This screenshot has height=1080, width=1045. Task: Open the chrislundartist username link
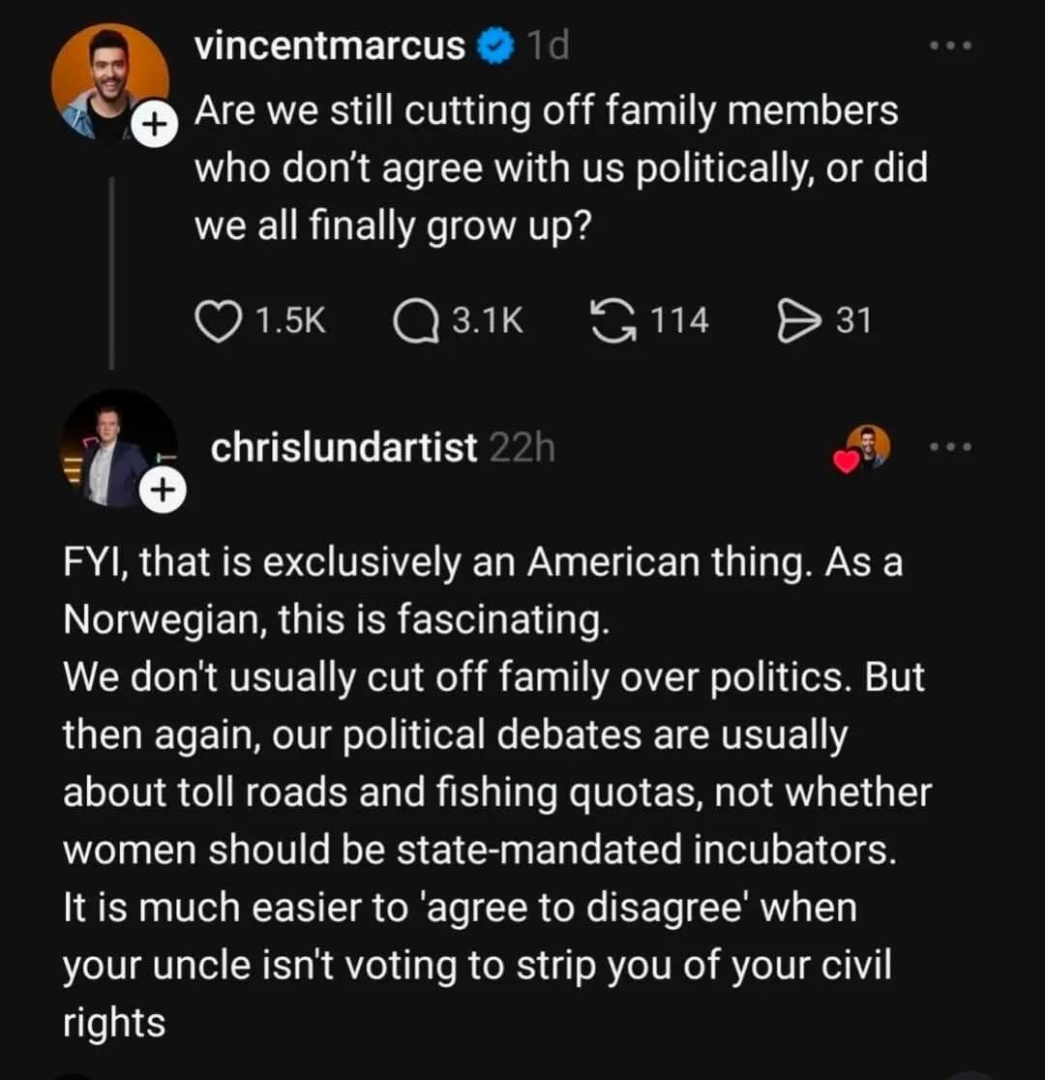[343, 447]
